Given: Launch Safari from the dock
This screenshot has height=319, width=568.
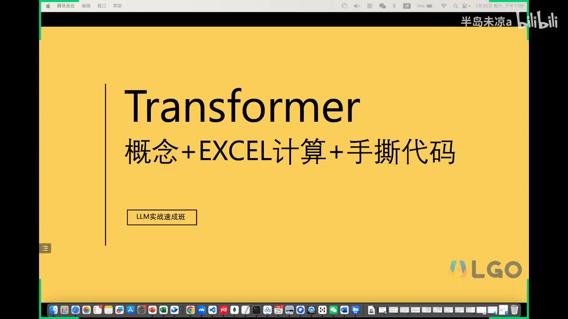Looking at the screenshot, I should tap(75, 310).
